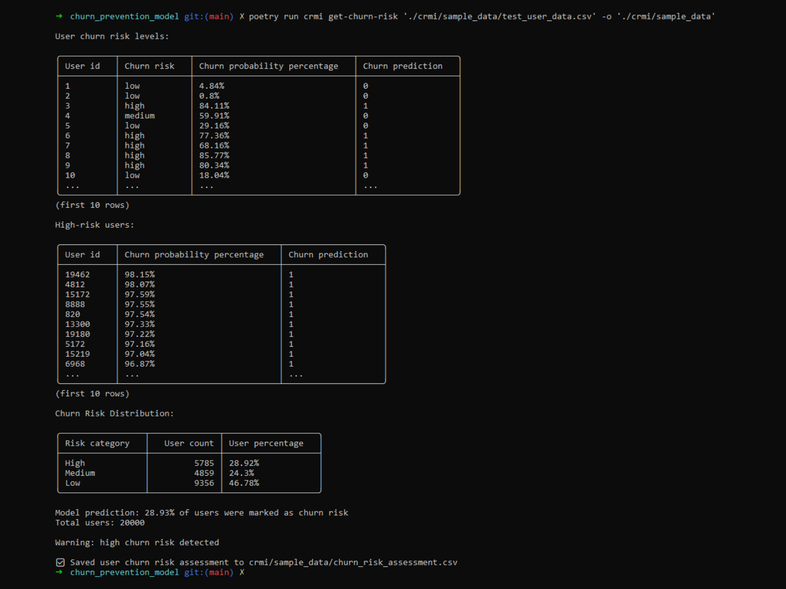Click the test_user_data.csv path in the command
The height and width of the screenshot is (589, 786).
[x=499, y=16]
